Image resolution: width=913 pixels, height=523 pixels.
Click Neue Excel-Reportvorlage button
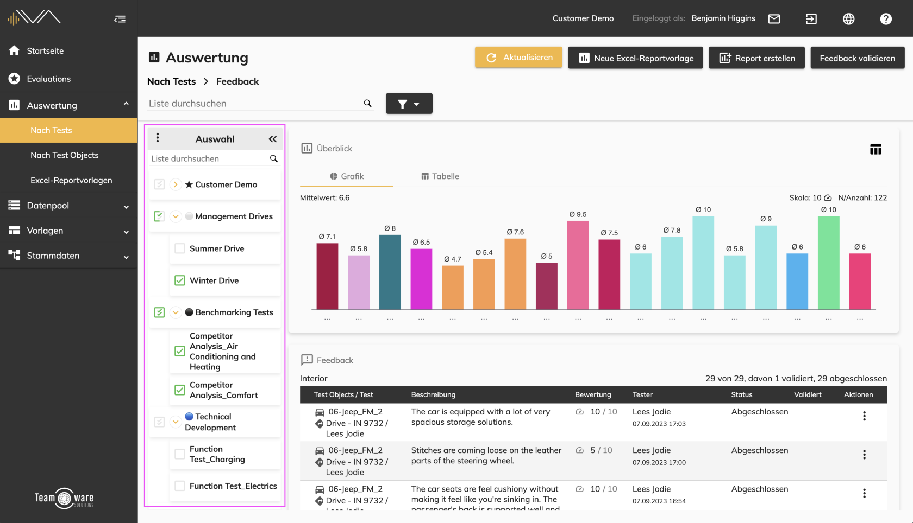click(635, 58)
